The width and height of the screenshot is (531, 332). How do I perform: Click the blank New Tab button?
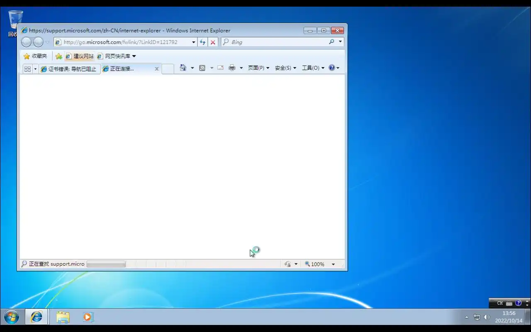tap(168, 69)
